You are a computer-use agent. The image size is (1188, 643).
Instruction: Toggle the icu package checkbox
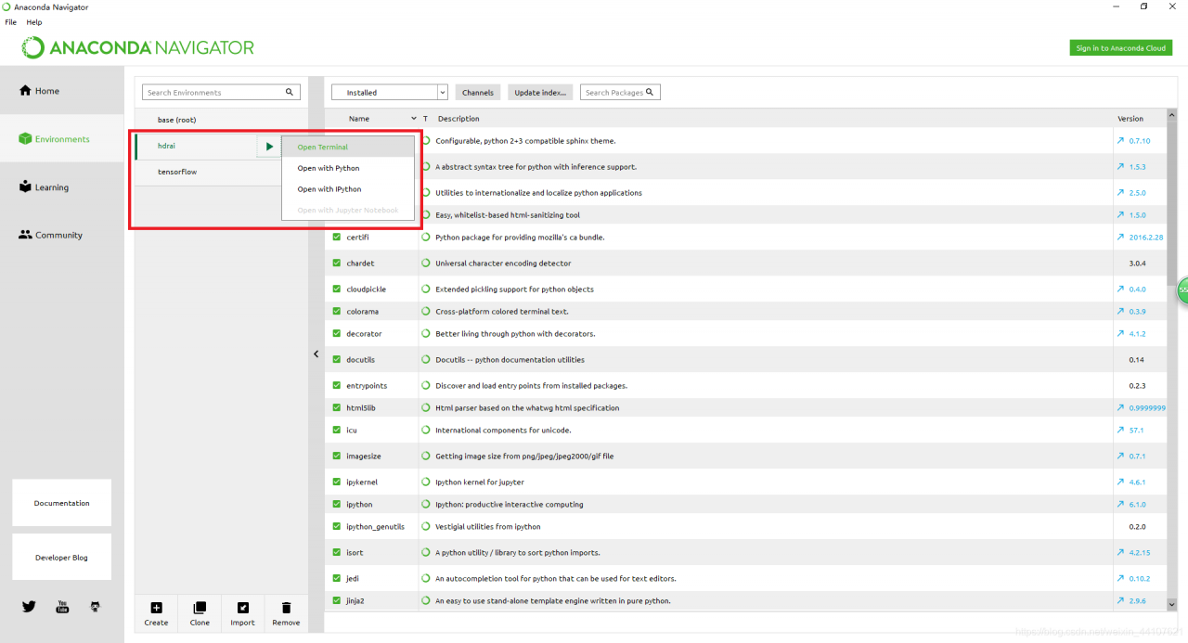tap(337, 431)
